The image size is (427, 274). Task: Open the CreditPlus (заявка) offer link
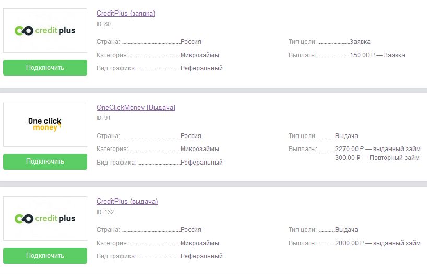point(126,14)
